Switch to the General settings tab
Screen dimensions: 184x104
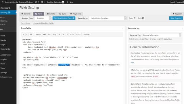click(x=26, y=14)
